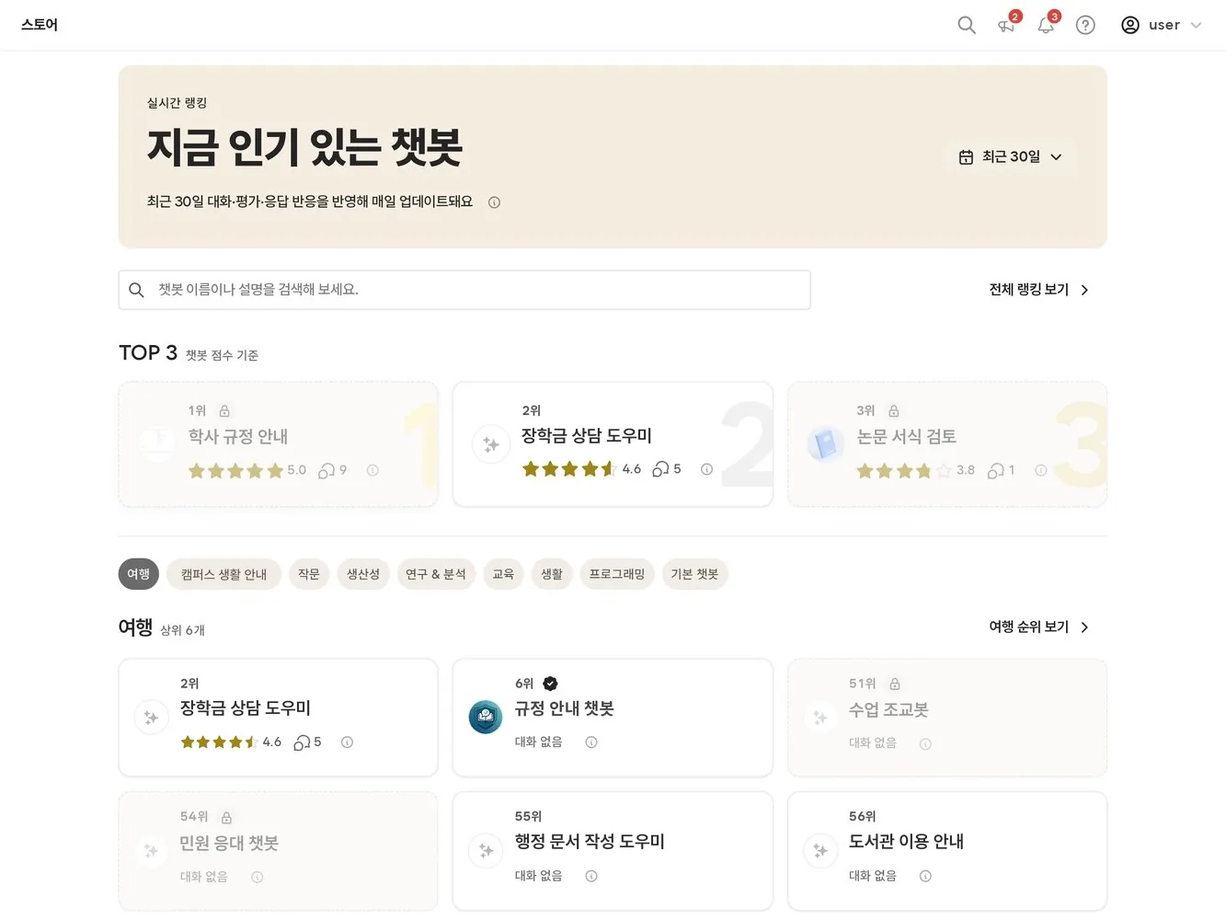Open the 51위 수업 조교봇 card
The height and width of the screenshot is (920, 1226).
point(947,718)
